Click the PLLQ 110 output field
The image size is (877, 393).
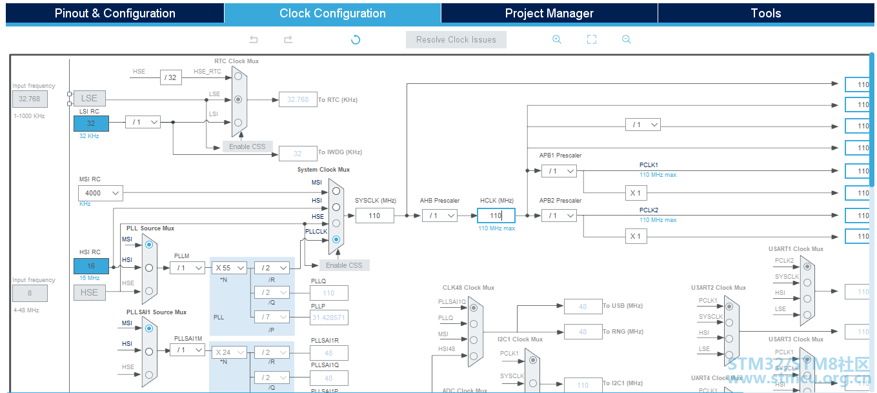tap(329, 293)
